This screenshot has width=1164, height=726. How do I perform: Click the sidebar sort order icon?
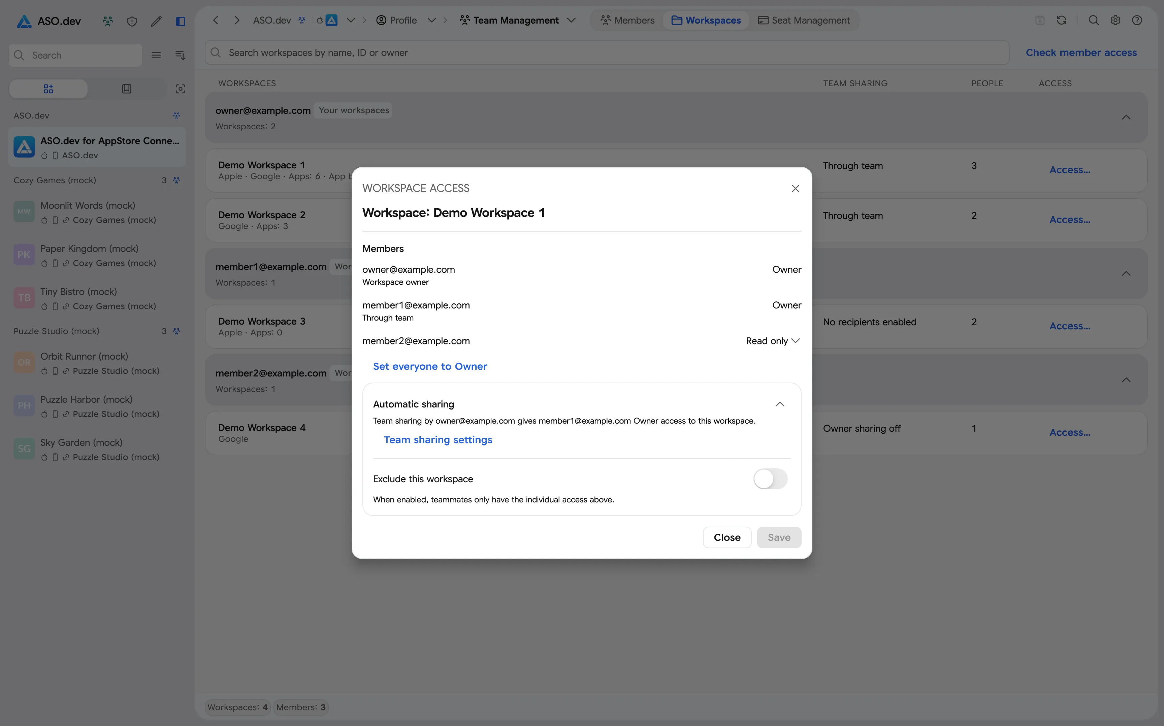[180, 55]
